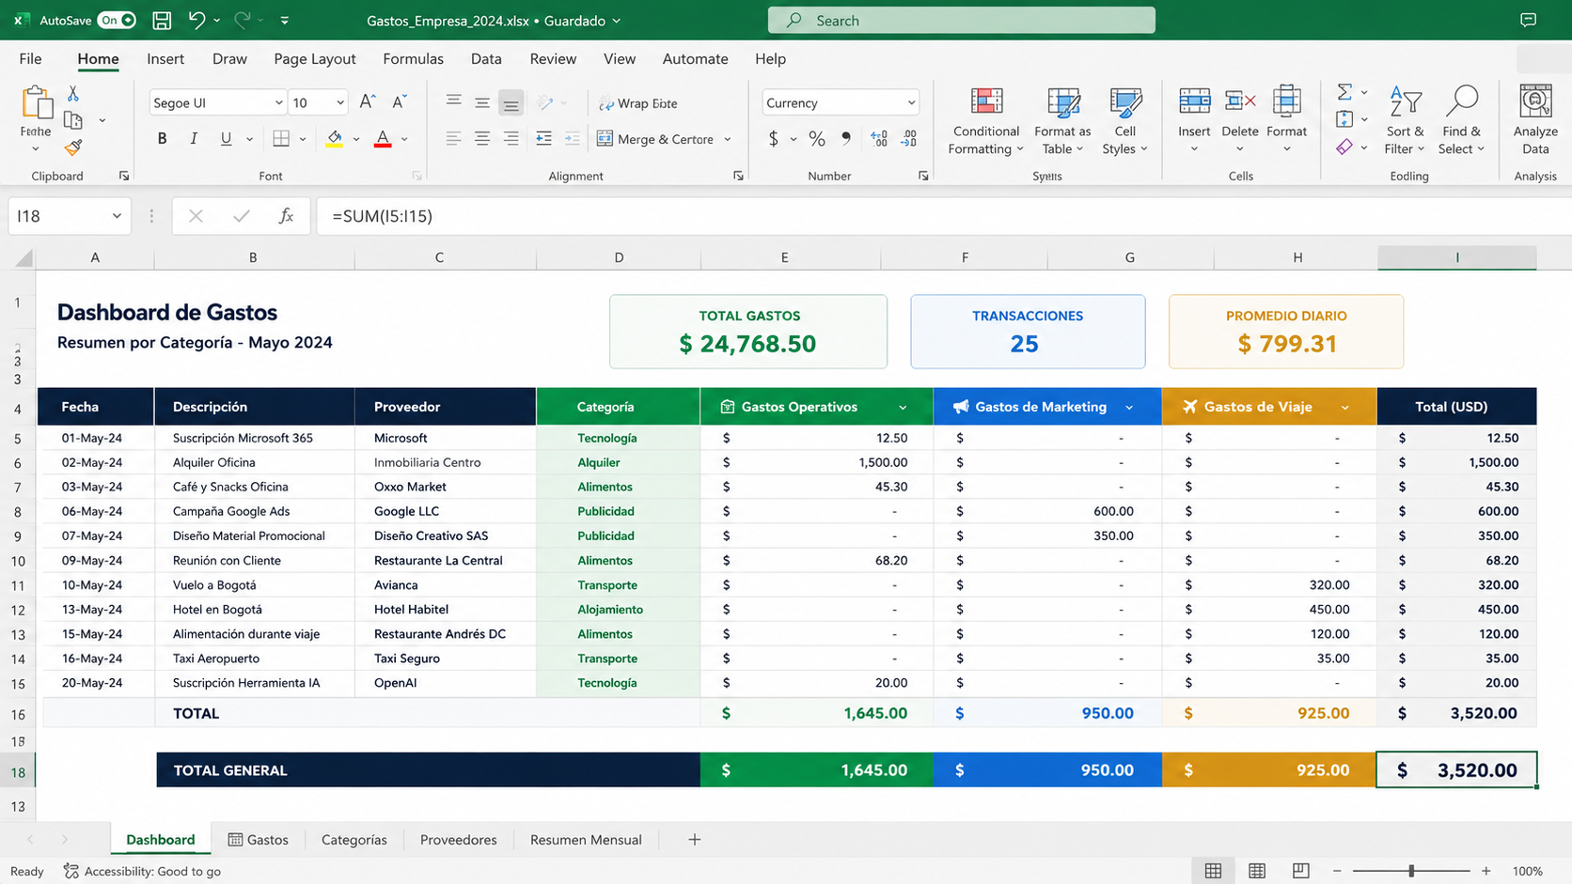
Task: Switch to the Categorías sheet tab
Action: pos(354,839)
